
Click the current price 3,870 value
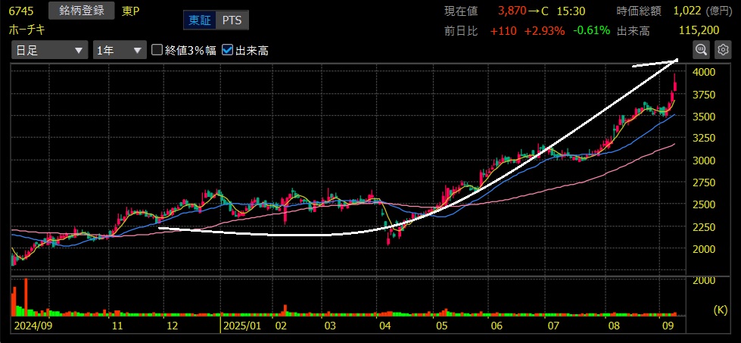click(514, 11)
